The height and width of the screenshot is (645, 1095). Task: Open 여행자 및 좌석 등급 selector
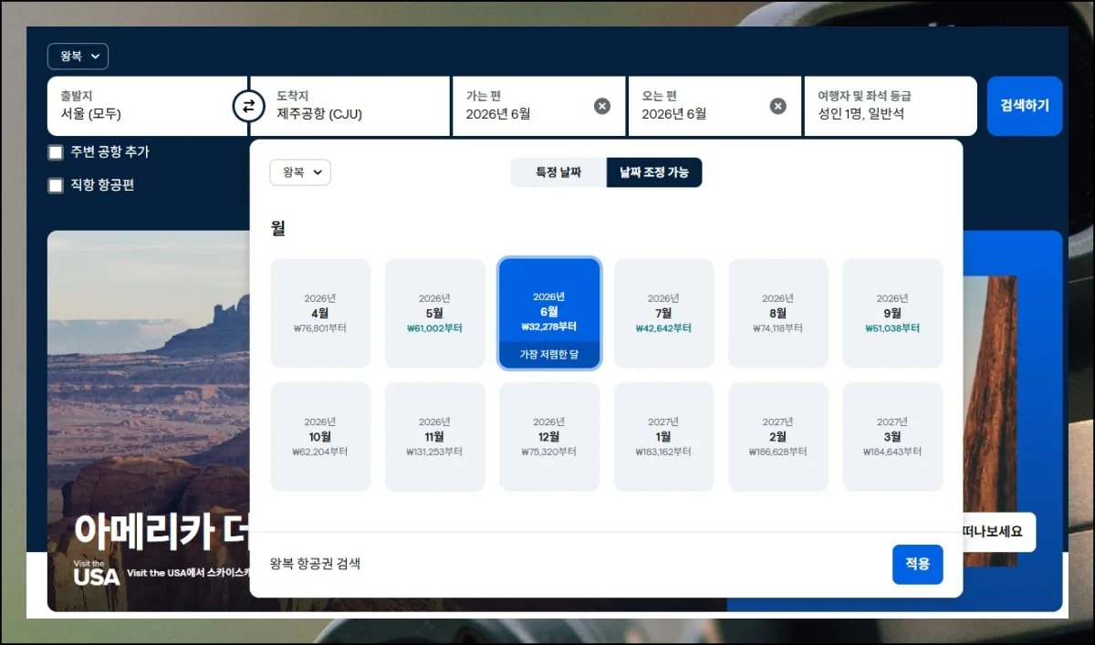pyautogui.click(x=889, y=106)
